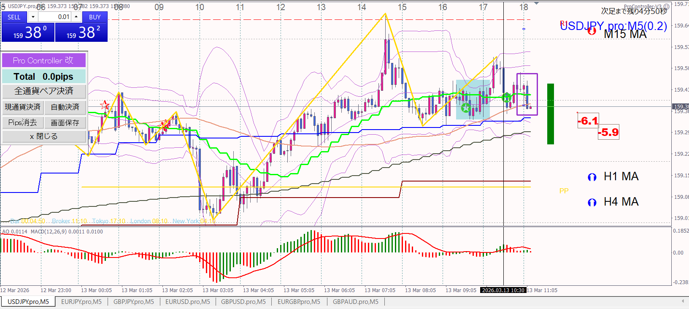Decrease lot volume with down arrow
The width and height of the screenshot is (689, 309).
coord(33,17)
